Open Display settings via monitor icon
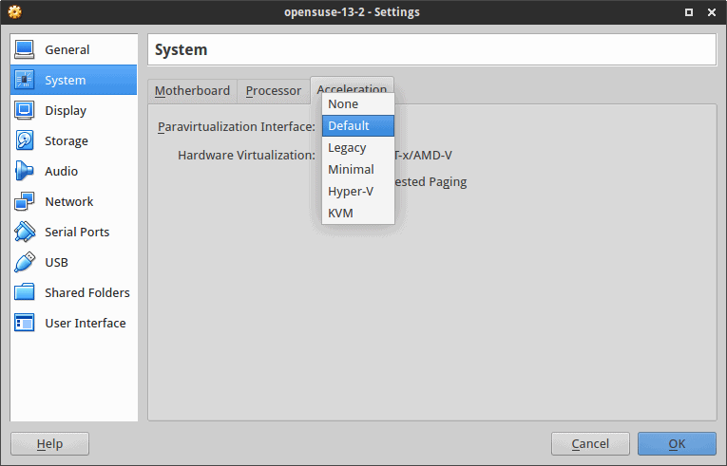Screen dimensions: 727x466 (x=25, y=110)
